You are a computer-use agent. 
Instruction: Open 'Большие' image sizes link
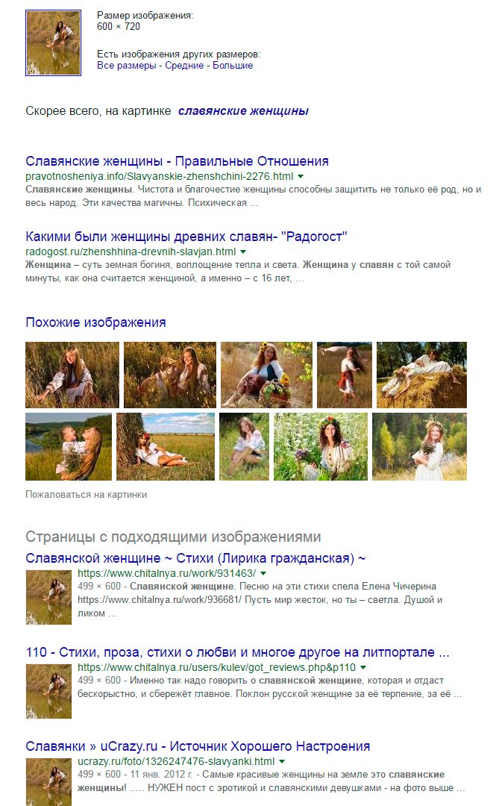tap(233, 66)
